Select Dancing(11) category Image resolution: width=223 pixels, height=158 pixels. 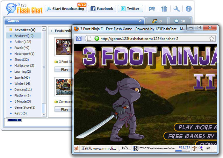24,90
